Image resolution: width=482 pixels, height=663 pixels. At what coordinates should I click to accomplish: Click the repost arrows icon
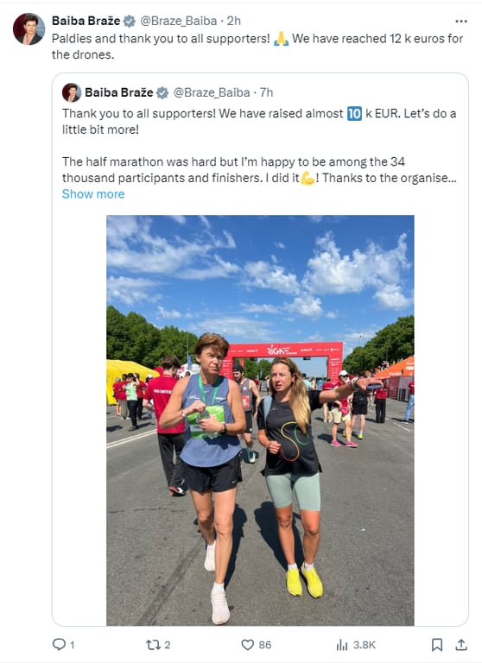click(153, 644)
